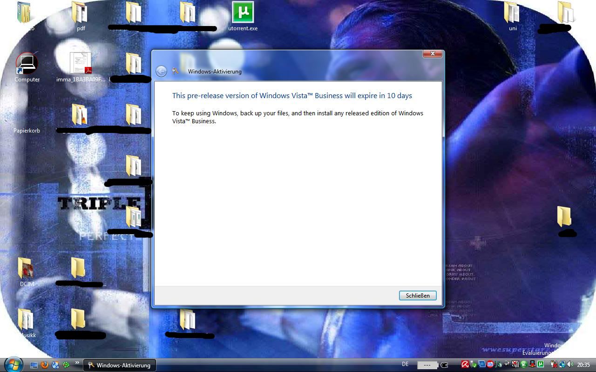Viewport: 596px width, 372px height.
Task: Click Windows-Aktivierung taskbar button
Action: click(119, 365)
